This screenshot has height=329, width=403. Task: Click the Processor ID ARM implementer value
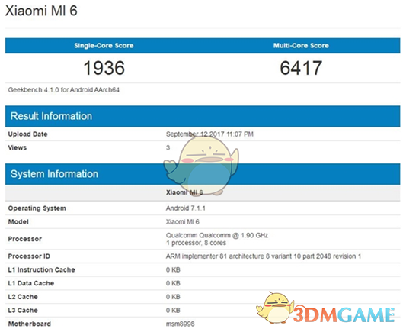(264, 256)
